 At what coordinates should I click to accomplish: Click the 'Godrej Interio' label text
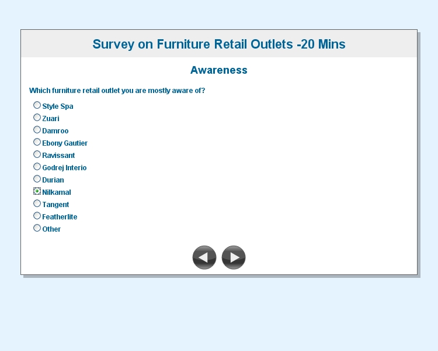coord(64,168)
